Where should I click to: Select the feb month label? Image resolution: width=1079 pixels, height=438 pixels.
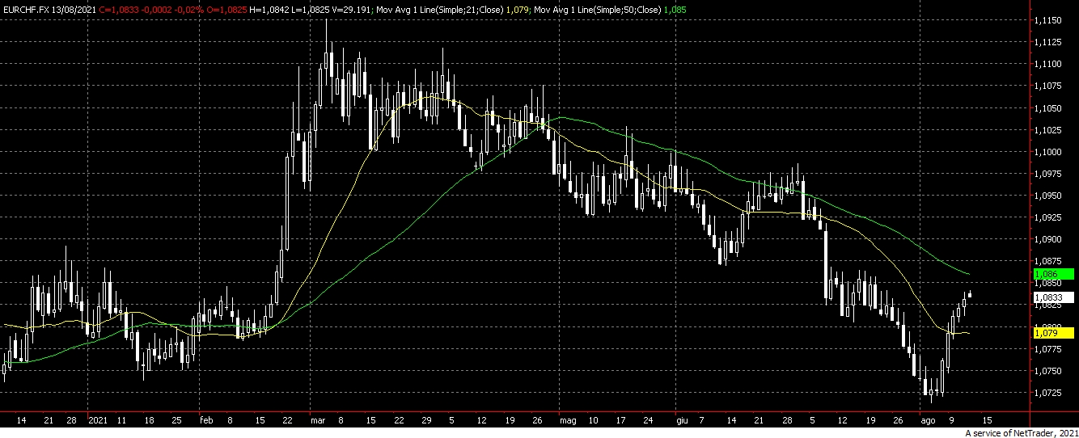click(x=205, y=421)
